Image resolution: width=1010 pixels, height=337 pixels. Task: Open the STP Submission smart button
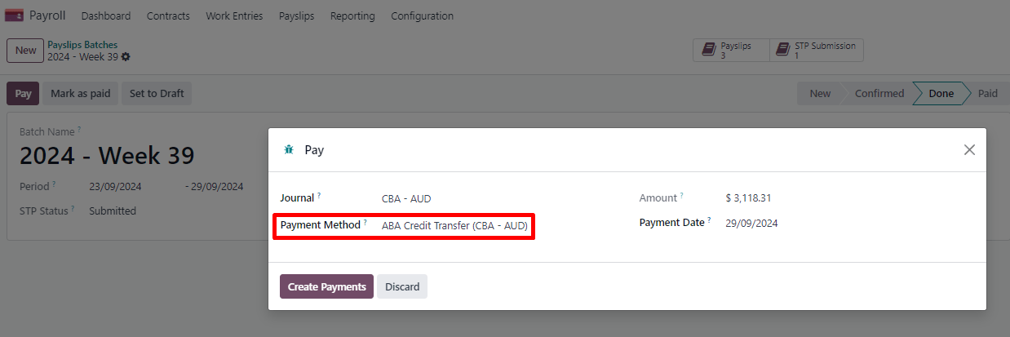coord(817,51)
